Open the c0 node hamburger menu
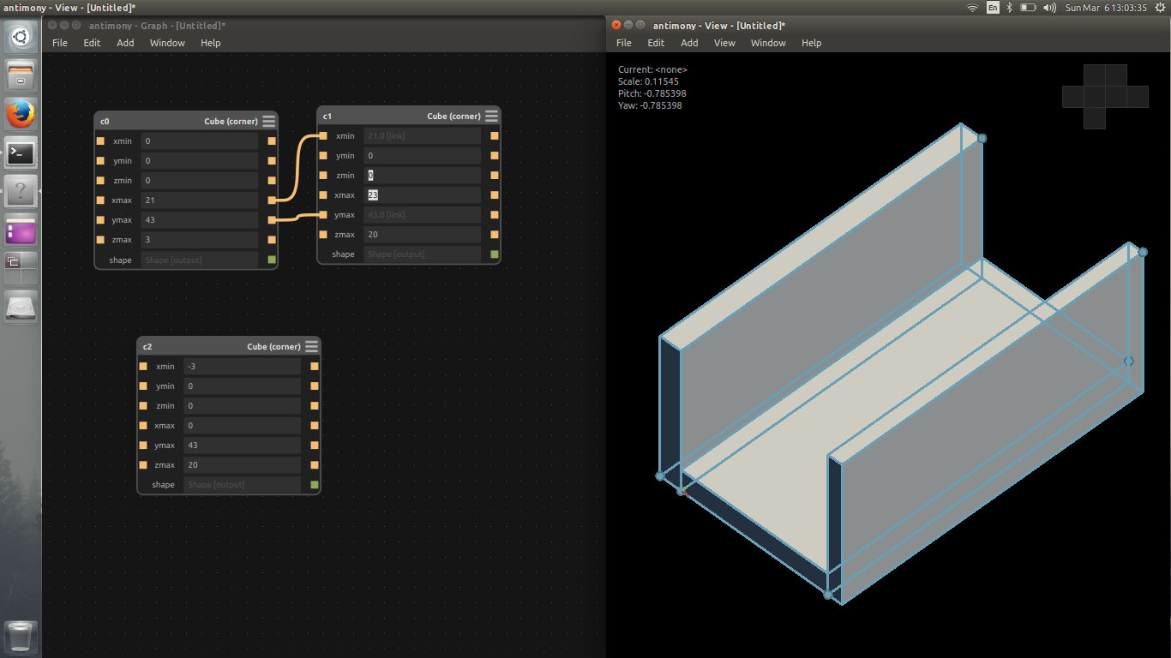Viewport: 1171px width, 658px height. pos(269,121)
